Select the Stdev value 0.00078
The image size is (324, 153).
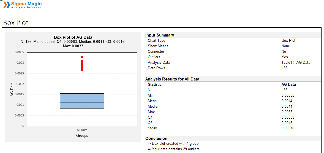pos(288,128)
